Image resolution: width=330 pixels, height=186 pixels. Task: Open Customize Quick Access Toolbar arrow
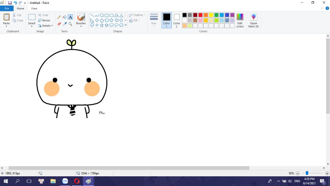[x=25, y=3]
